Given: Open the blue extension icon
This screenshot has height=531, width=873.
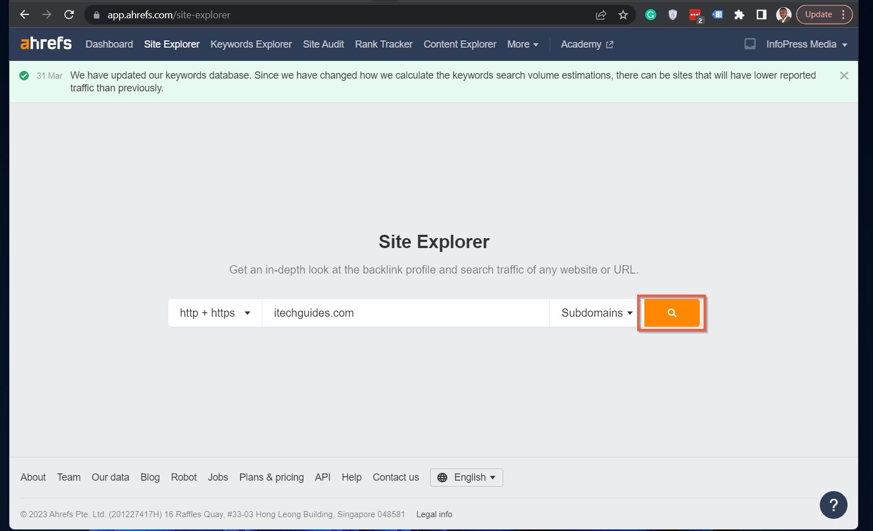Looking at the screenshot, I should click(x=717, y=15).
